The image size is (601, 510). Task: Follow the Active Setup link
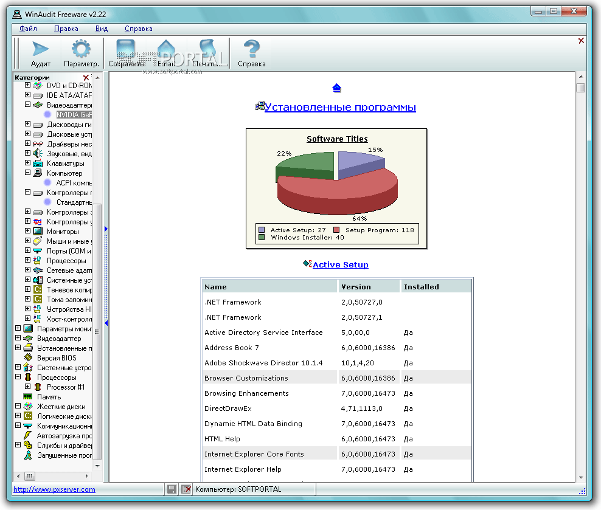tap(341, 264)
